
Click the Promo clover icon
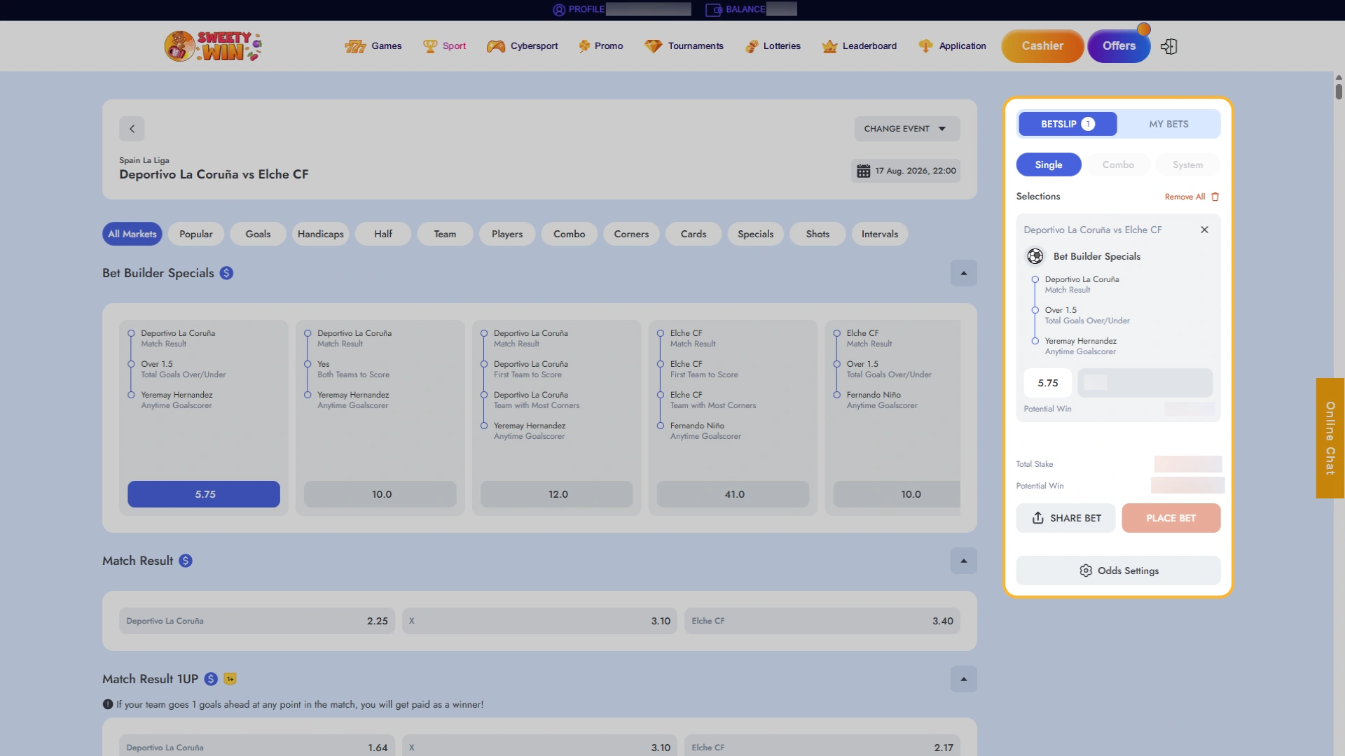584,46
